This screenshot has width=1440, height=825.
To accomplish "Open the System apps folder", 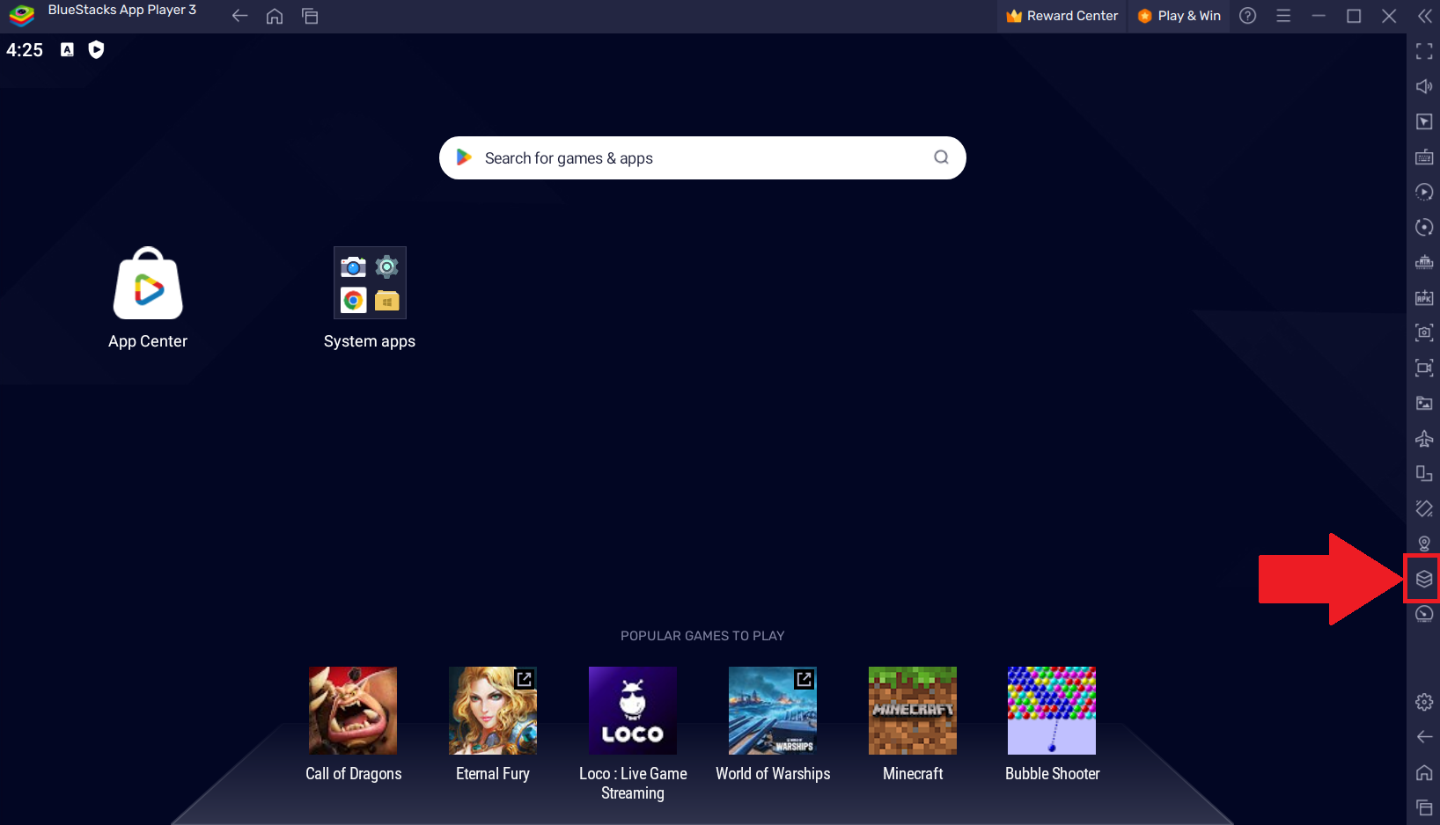I will (x=370, y=282).
